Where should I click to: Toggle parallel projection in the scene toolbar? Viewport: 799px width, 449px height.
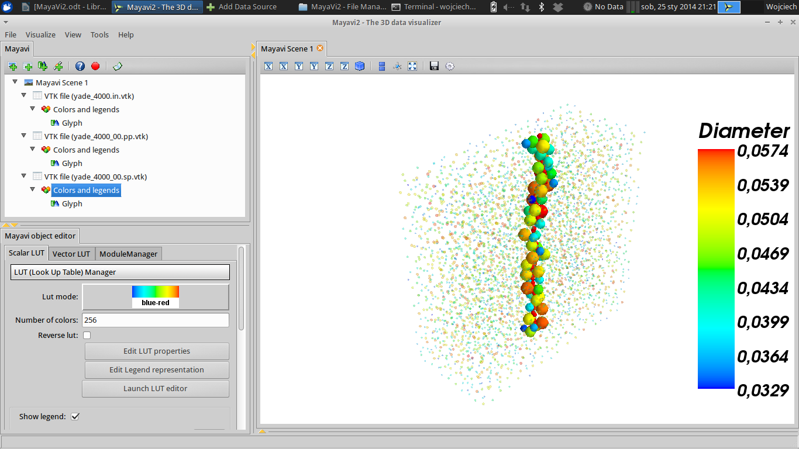click(382, 66)
